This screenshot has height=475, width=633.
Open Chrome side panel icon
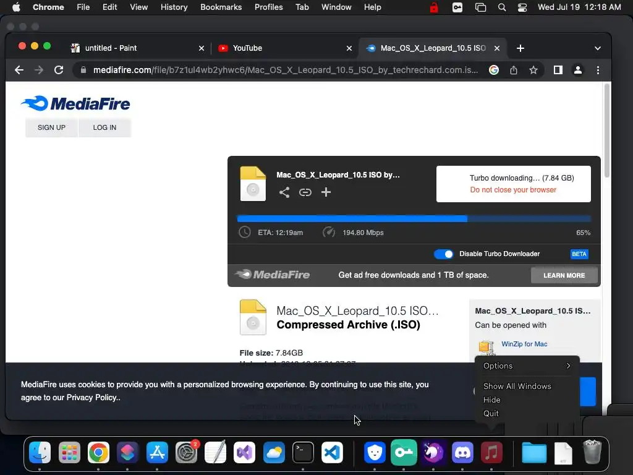click(x=558, y=70)
